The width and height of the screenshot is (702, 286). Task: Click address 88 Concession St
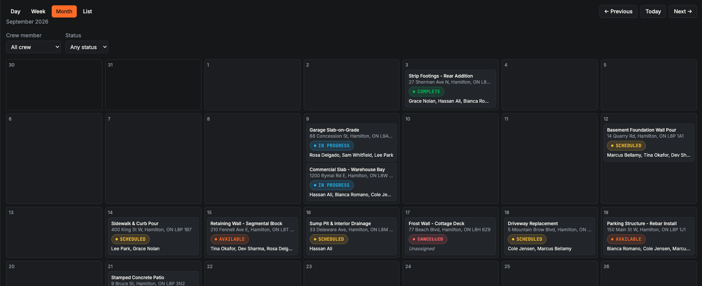(351, 136)
